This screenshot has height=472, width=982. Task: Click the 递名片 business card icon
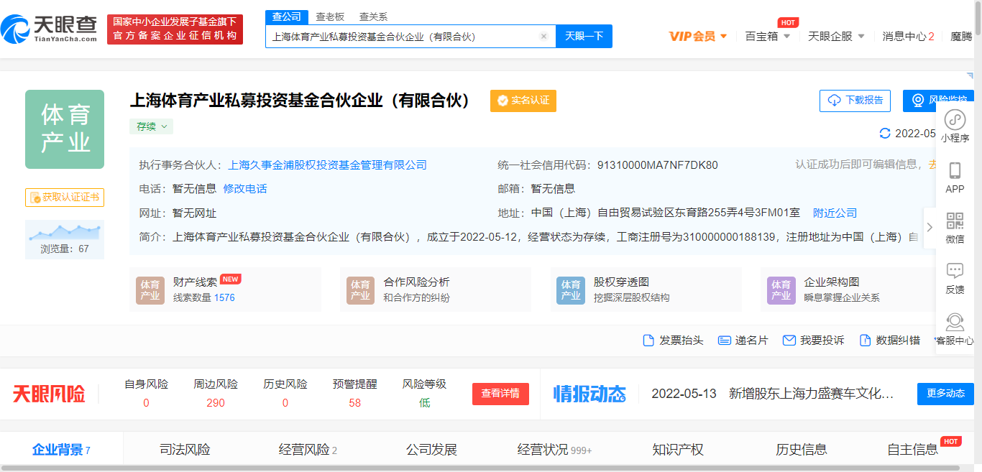pos(723,340)
